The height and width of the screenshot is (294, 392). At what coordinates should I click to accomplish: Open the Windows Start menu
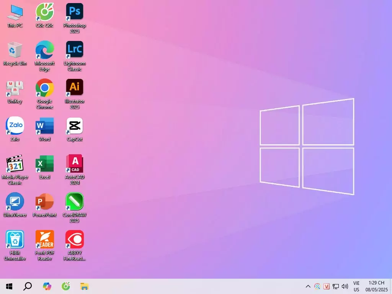pyautogui.click(x=9, y=286)
